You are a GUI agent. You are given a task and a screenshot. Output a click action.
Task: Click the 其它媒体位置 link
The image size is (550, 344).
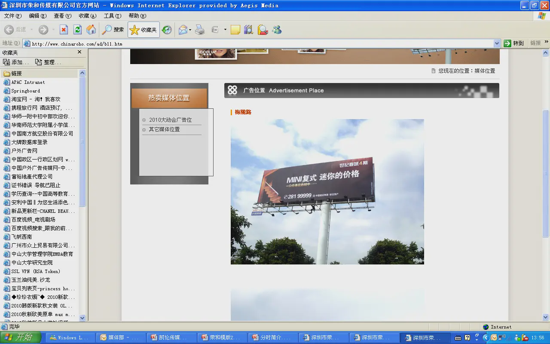point(164,129)
